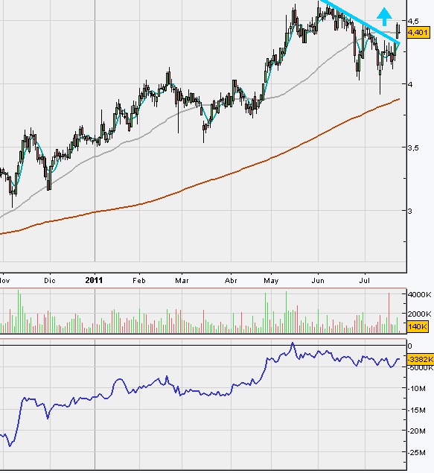Click the Dic month label
Image resolution: width=434 pixels, height=473 pixels.
[50, 281]
